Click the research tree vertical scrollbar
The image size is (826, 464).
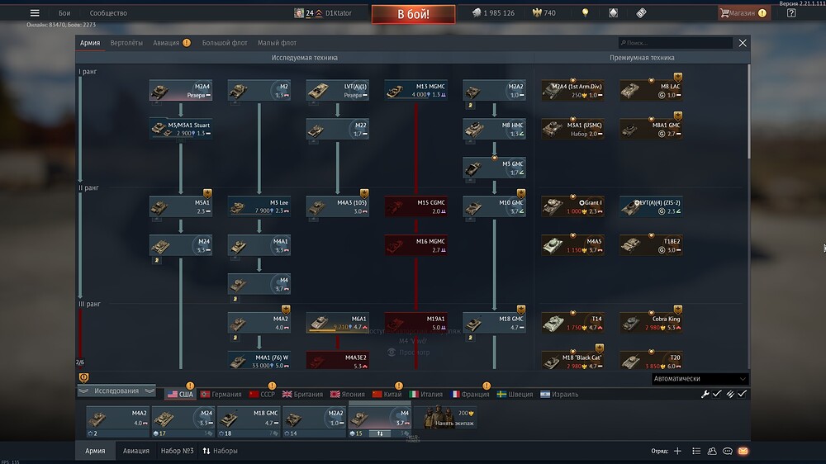click(x=748, y=111)
